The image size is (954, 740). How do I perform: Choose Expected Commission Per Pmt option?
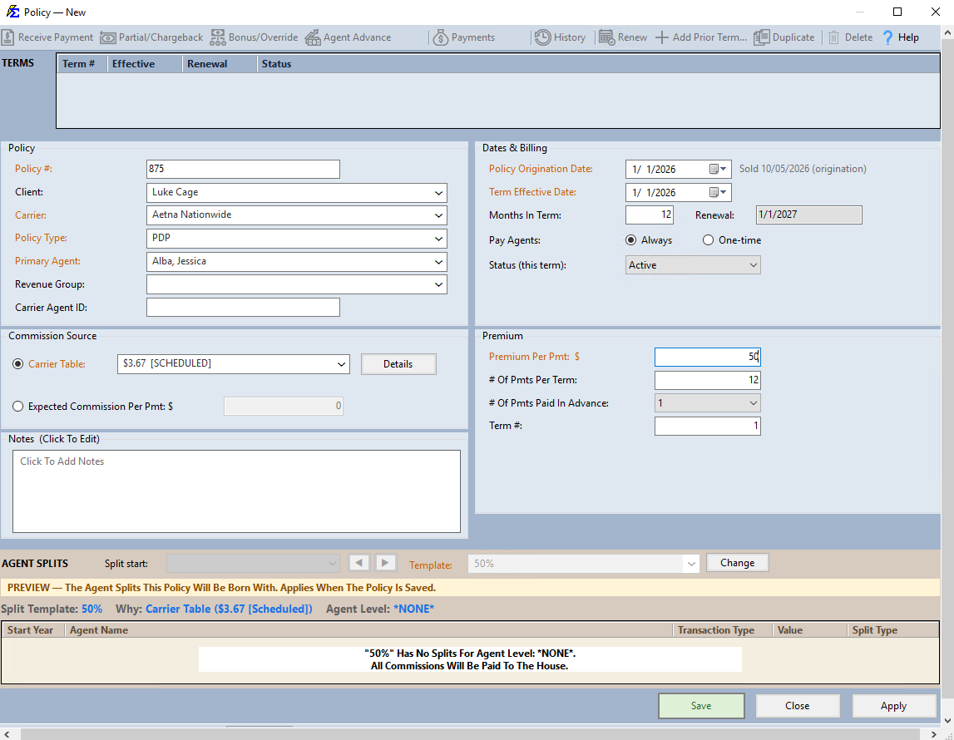(x=18, y=407)
